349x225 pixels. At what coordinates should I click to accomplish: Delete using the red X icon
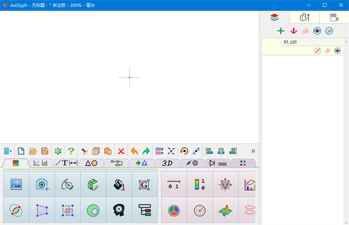(121, 151)
